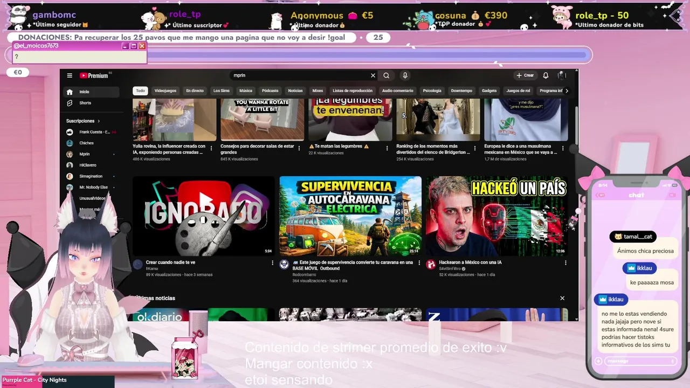Open options for Consejos para decorar short

pyautogui.click(x=299, y=148)
